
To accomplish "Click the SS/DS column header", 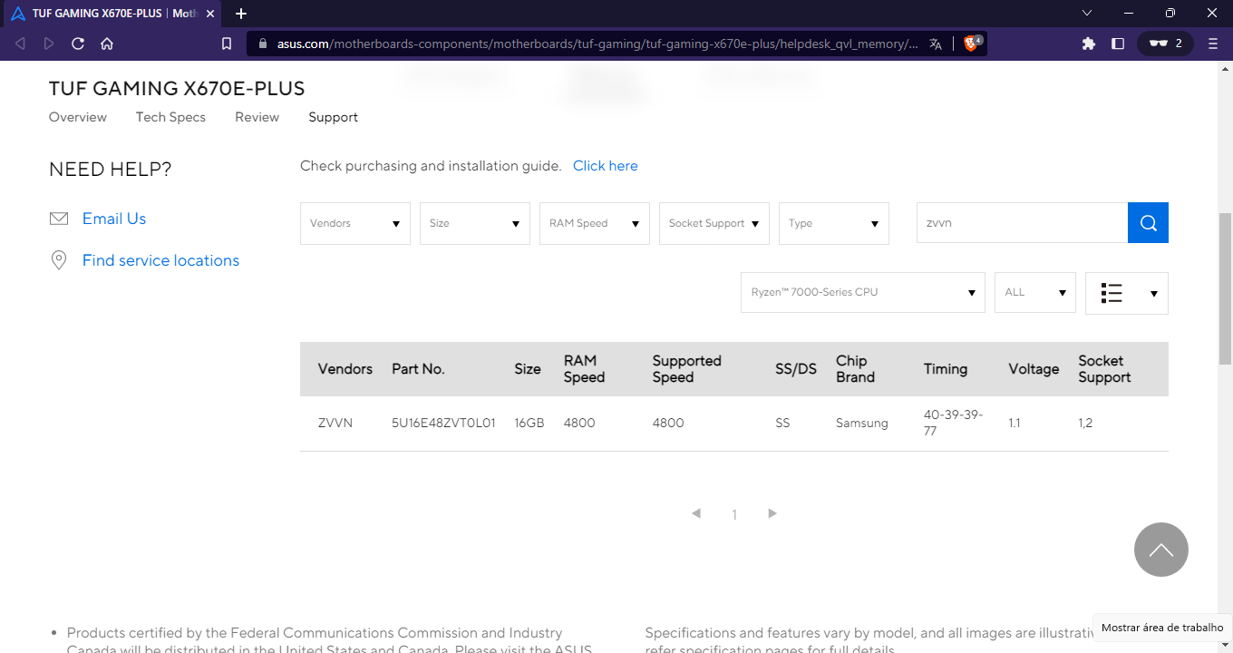I will coord(796,369).
